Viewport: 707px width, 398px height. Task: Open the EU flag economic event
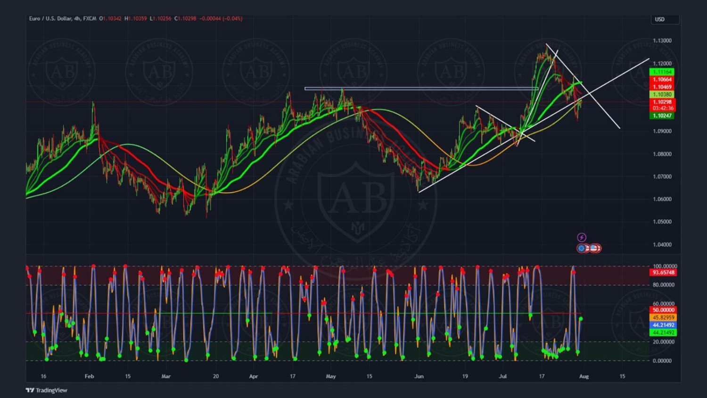pyautogui.click(x=582, y=248)
